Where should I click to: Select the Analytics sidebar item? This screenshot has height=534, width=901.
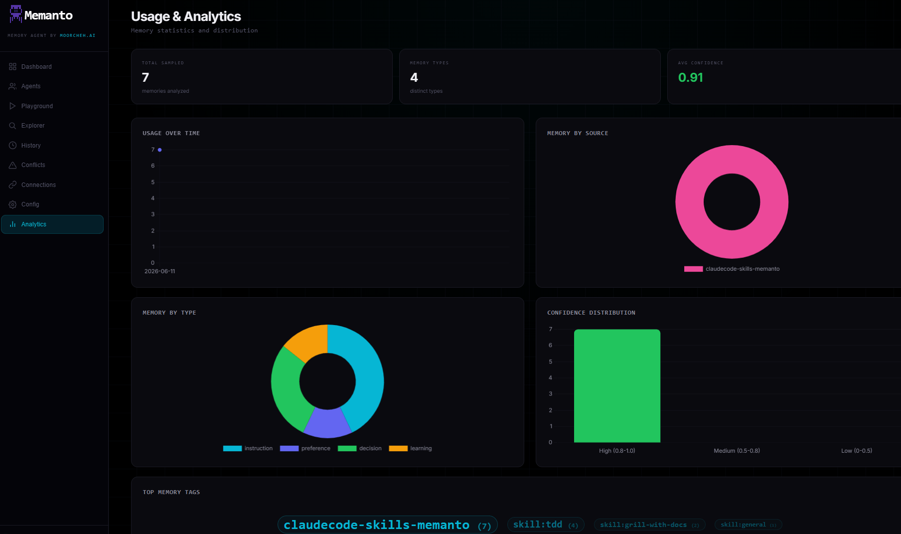[x=52, y=224]
